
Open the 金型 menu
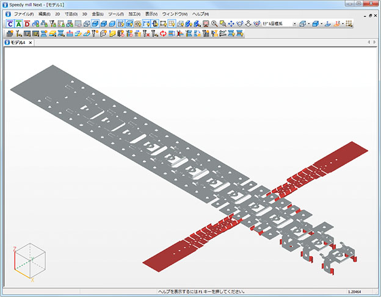click(x=98, y=13)
